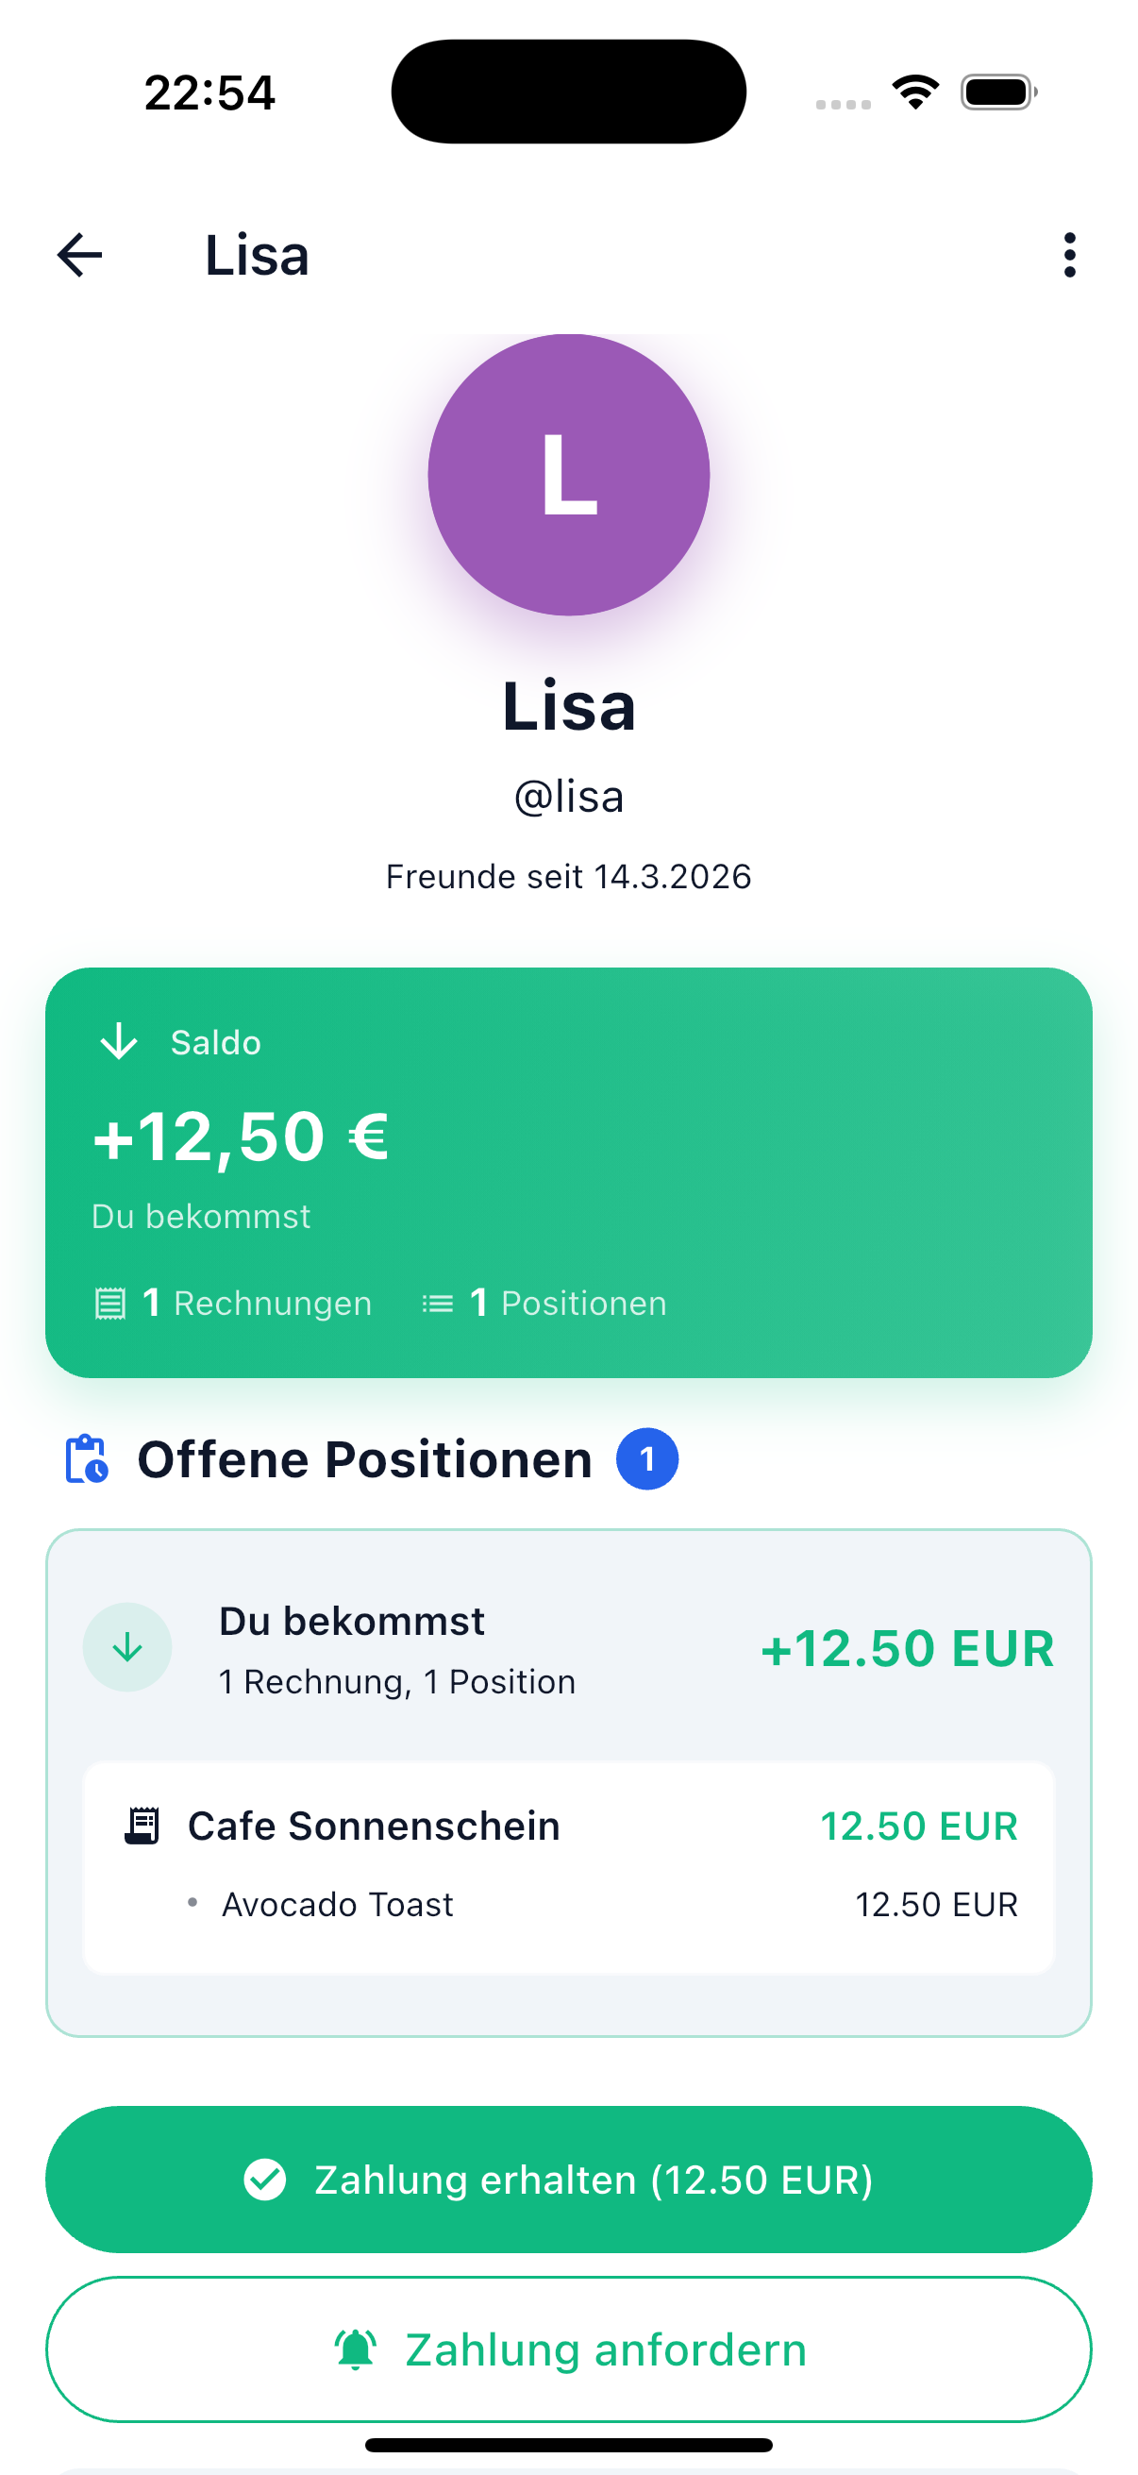
Task: Tap the receipt icon beside Rechnungen
Action: coord(110,1304)
